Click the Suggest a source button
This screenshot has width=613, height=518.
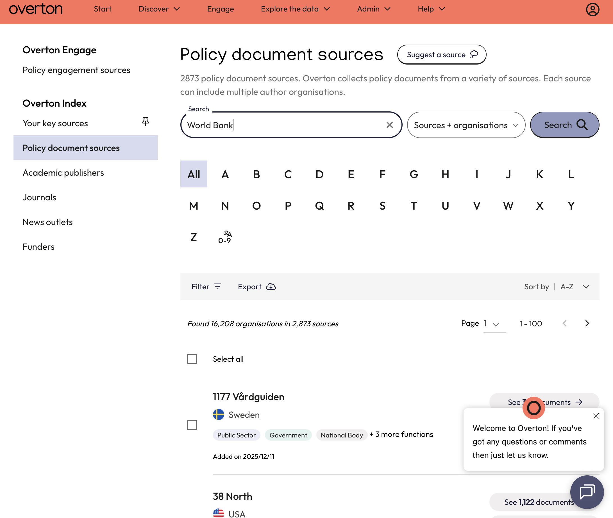pos(442,55)
